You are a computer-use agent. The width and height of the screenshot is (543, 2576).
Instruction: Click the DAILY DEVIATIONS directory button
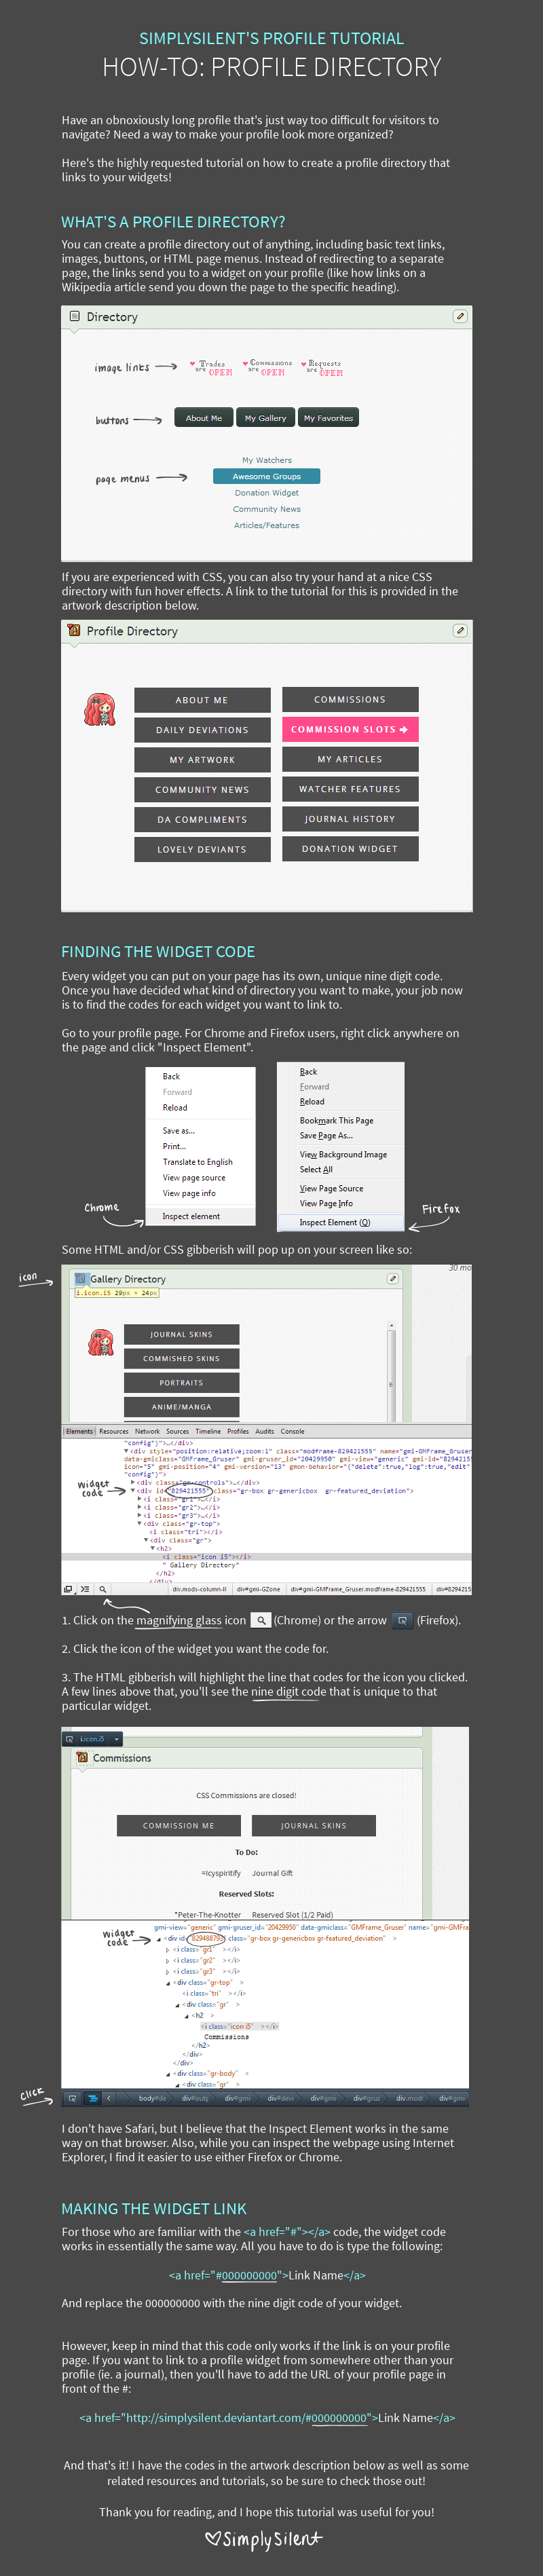click(x=202, y=730)
